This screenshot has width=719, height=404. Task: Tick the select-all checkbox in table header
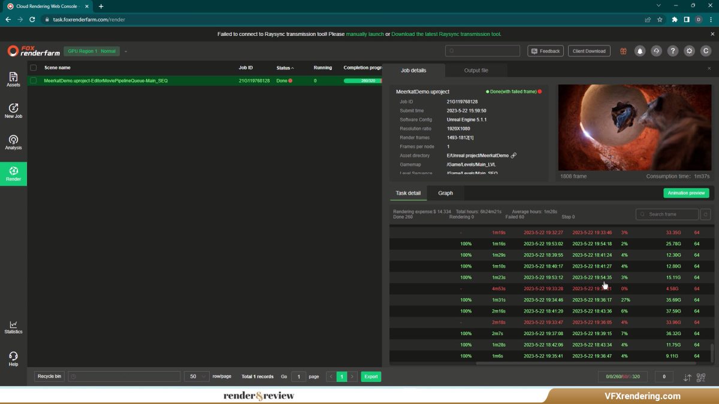click(x=34, y=68)
